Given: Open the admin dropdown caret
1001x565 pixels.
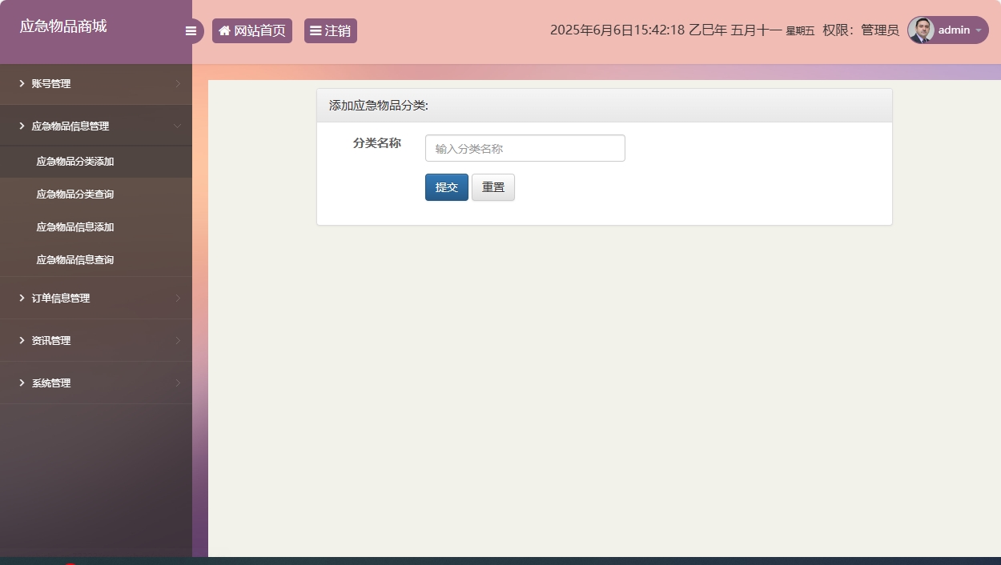Looking at the screenshot, I should [x=978, y=30].
